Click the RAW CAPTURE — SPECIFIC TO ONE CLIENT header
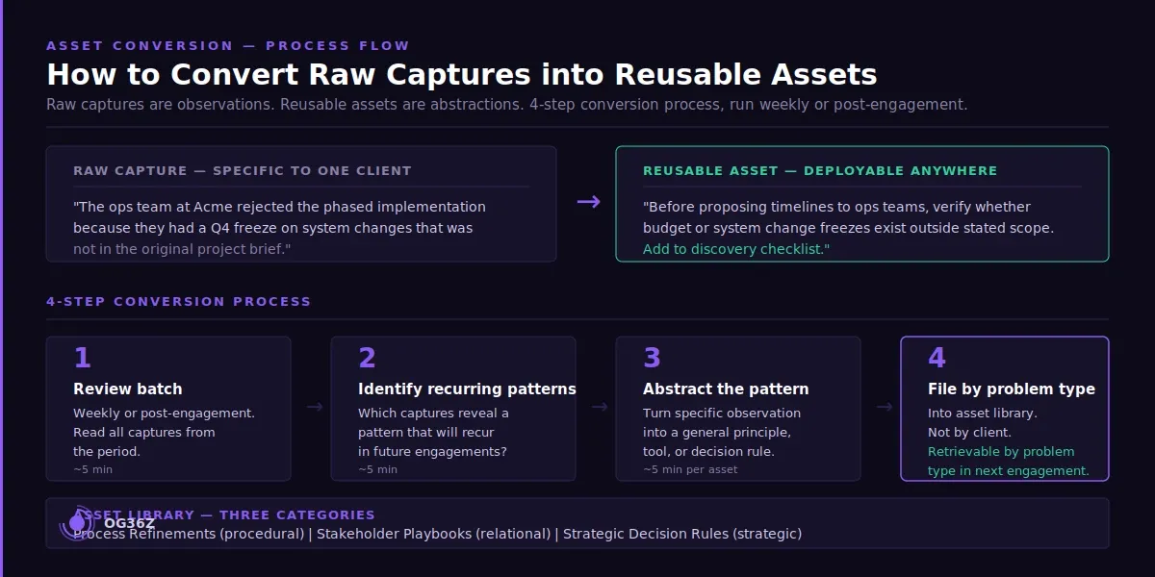 point(243,170)
